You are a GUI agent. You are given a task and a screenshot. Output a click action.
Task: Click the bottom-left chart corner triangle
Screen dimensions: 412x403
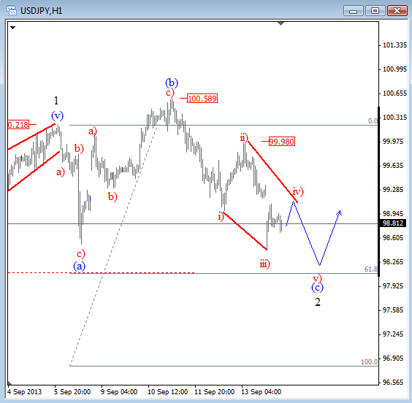pos(9,383)
